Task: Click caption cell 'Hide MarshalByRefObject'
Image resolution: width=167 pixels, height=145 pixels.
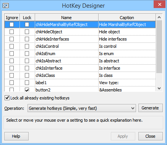Action: point(127,24)
